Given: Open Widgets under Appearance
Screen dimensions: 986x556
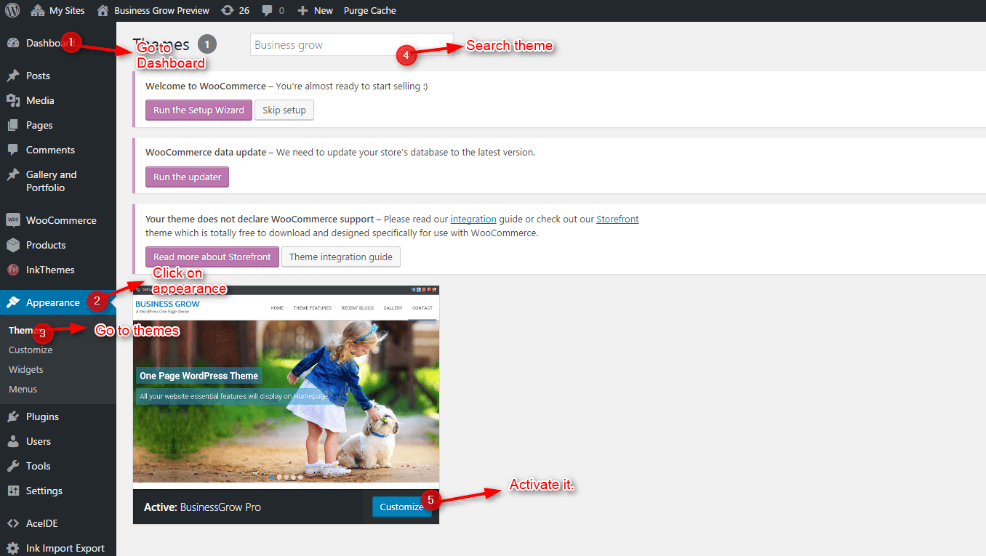Looking at the screenshot, I should (26, 369).
